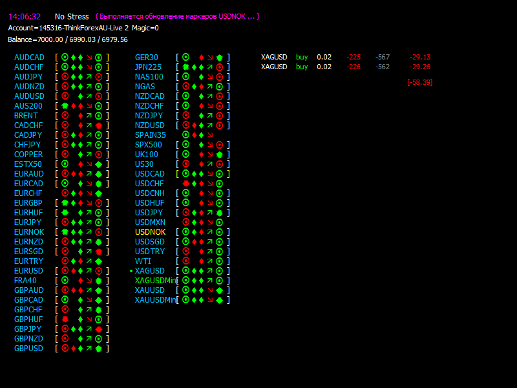The height and width of the screenshot is (388, 517).
Task: Select the GBPUSD symbol label
Action: (28, 349)
